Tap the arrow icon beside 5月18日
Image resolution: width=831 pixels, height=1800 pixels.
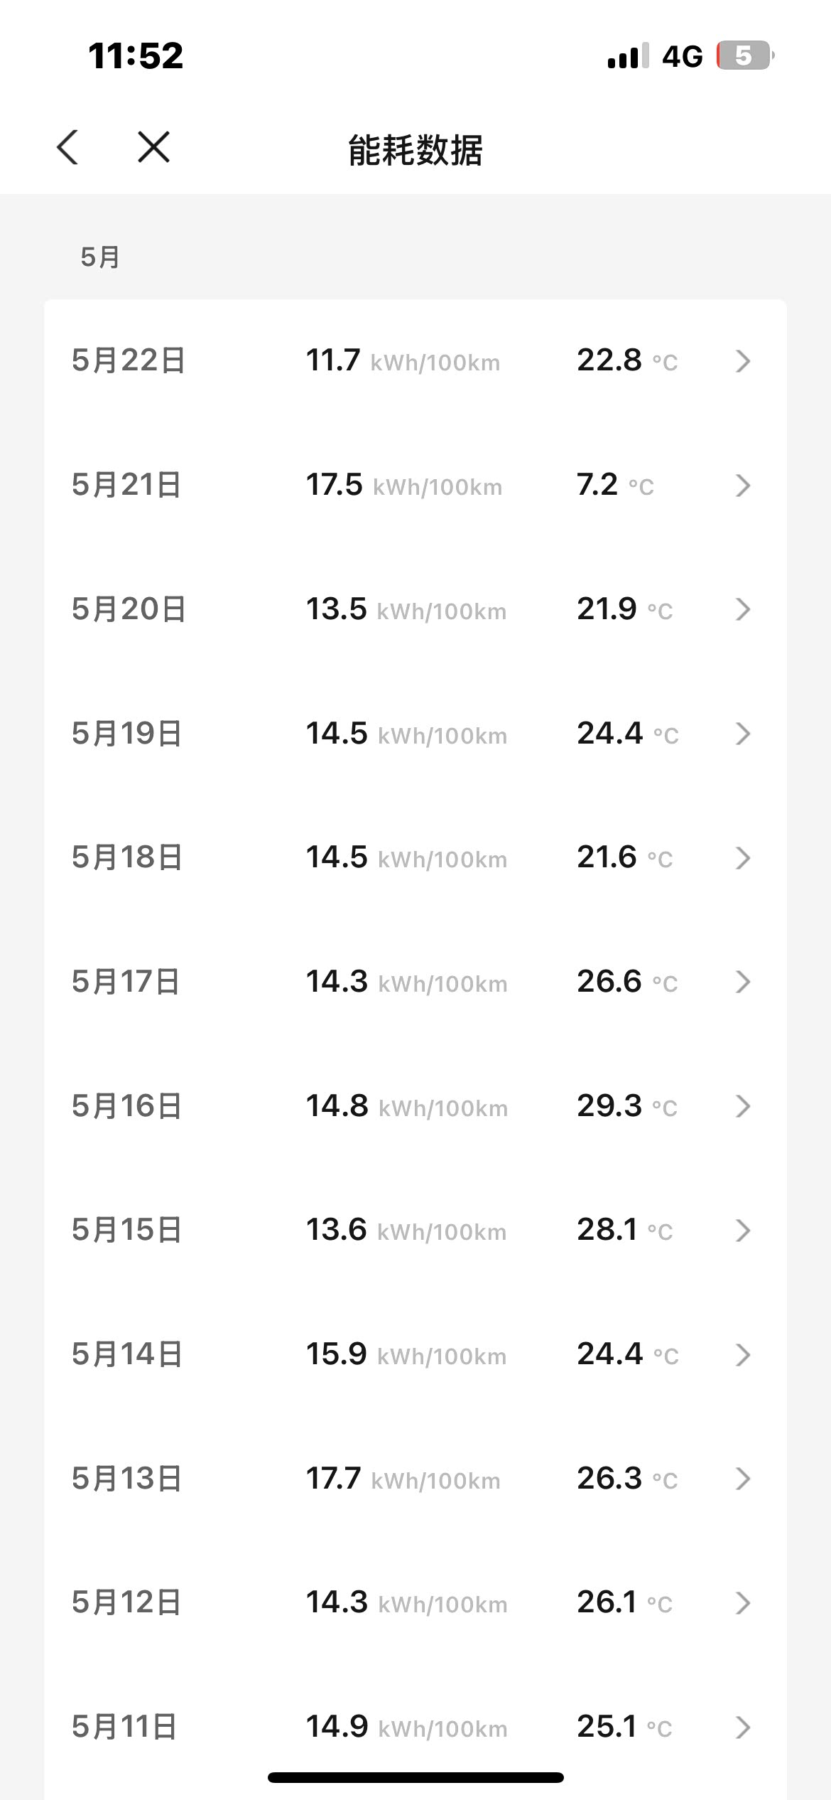tap(743, 858)
